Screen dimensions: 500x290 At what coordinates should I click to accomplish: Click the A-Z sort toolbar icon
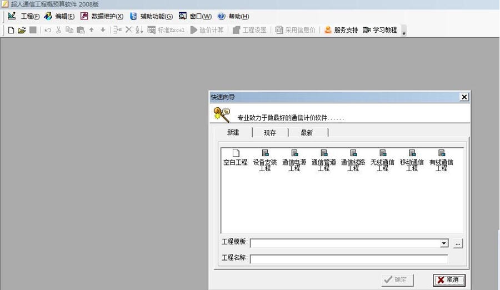[x=139, y=30]
